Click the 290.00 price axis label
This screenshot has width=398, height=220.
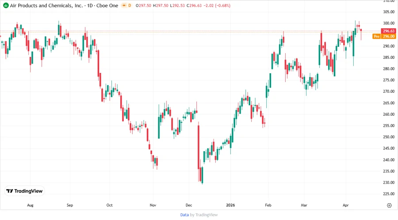[x=389, y=46]
